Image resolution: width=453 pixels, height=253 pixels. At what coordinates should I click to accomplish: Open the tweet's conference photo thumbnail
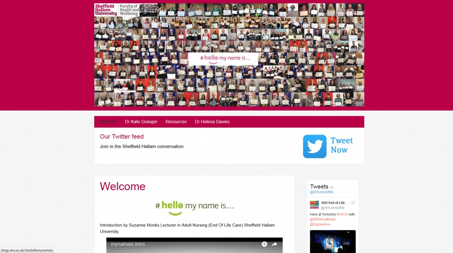click(x=333, y=241)
